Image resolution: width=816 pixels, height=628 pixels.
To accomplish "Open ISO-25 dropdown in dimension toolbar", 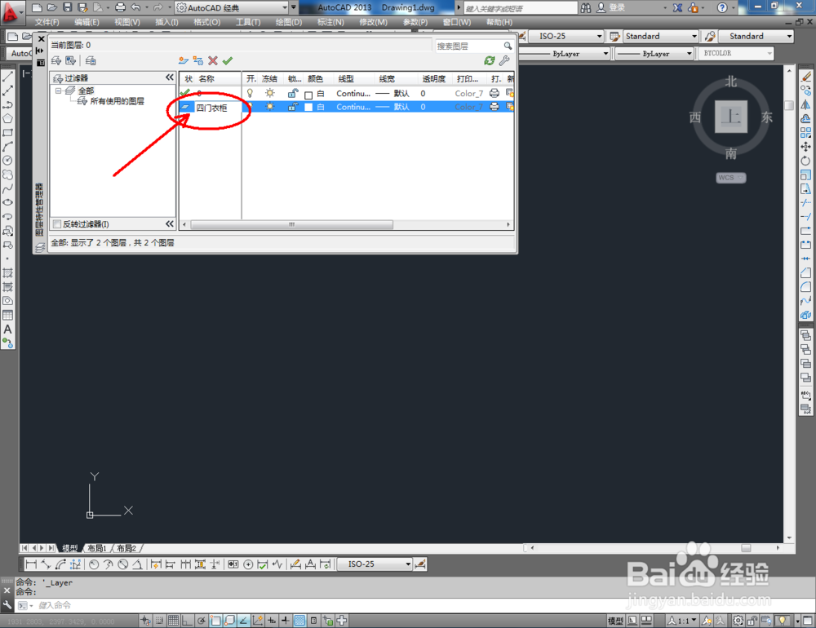I will 408,564.
